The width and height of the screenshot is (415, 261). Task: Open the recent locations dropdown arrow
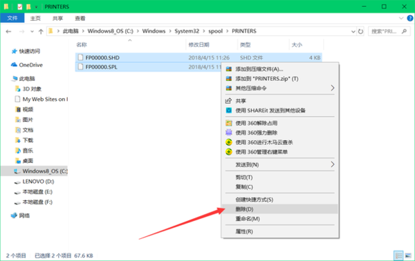pos(32,32)
